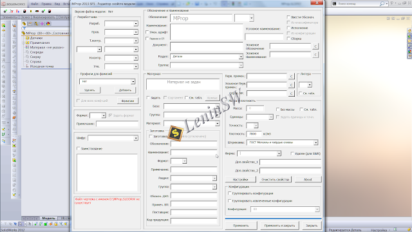This screenshot has width=412, height=232.
Task: Click Сверху plane icon in tree
Action: [x=27, y=57]
